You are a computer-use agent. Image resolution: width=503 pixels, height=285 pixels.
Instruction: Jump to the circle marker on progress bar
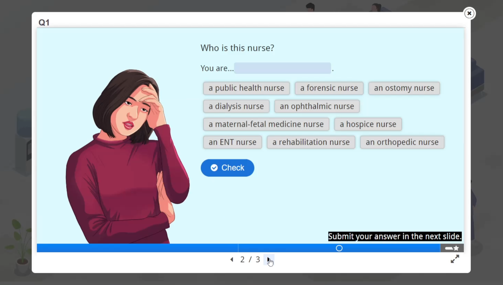pyautogui.click(x=339, y=248)
